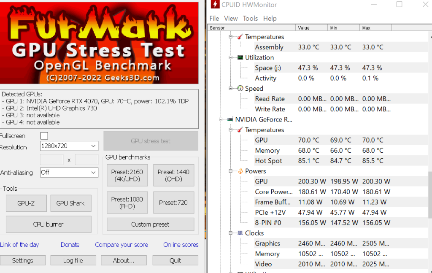
Task: Select the 8-PIN #0 row
Action: point(341,223)
